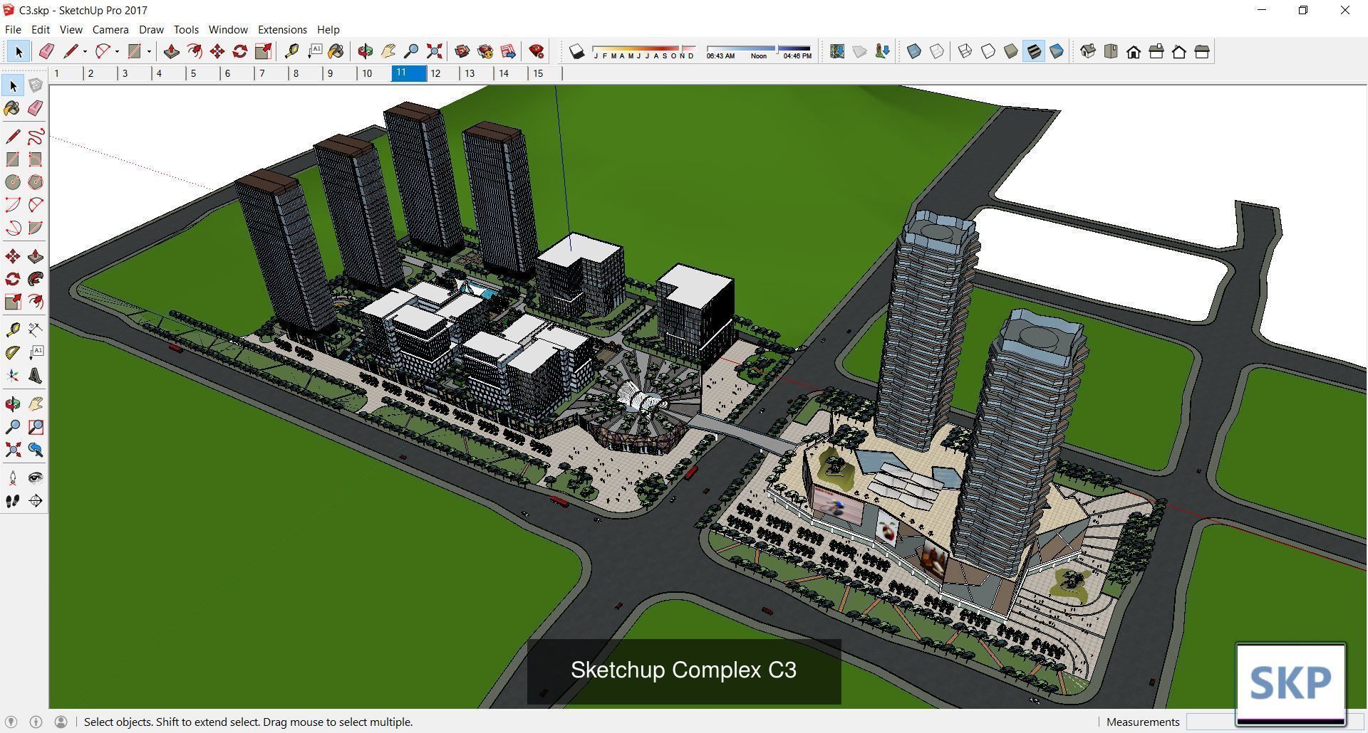Click the sign-in user status icon

pyautogui.click(x=61, y=722)
